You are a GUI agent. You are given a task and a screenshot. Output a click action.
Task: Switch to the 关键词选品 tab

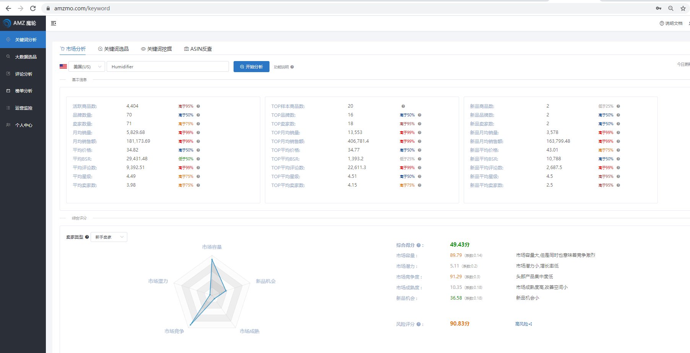[x=114, y=49]
